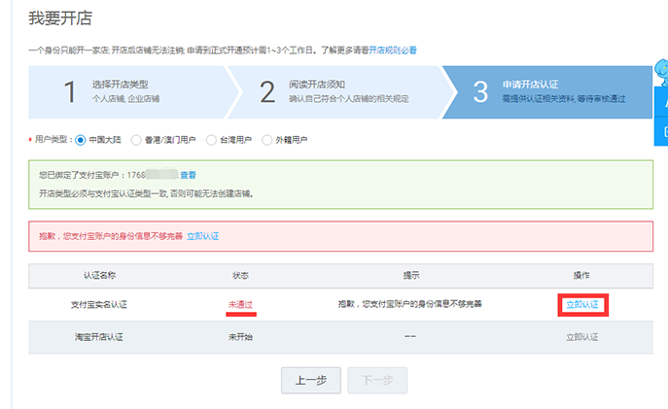Click the 未通过 status link

(241, 305)
